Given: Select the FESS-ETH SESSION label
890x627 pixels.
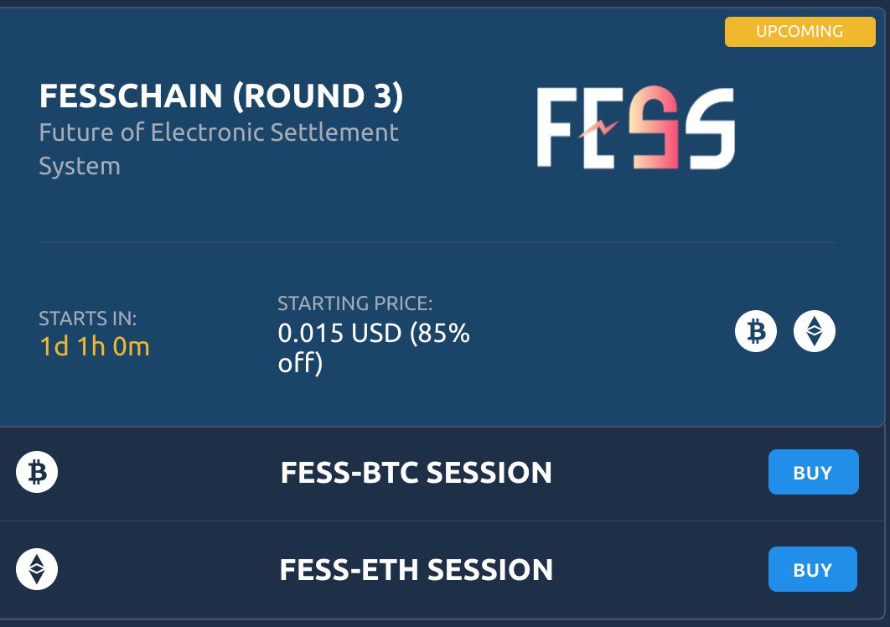Looking at the screenshot, I should click(416, 570).
